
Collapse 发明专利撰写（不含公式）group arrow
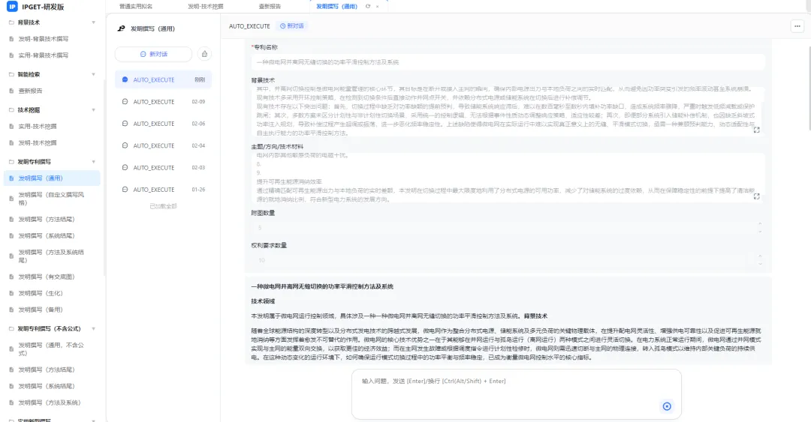coord(94,328)
